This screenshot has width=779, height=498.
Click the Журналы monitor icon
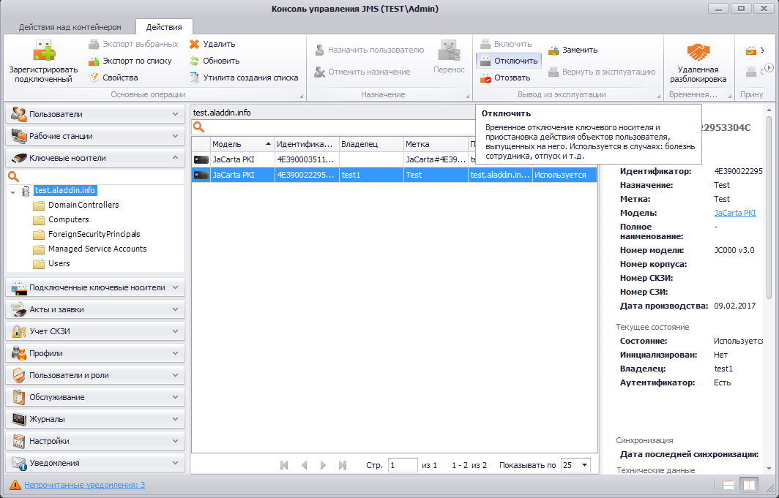[x=19, y=418]
